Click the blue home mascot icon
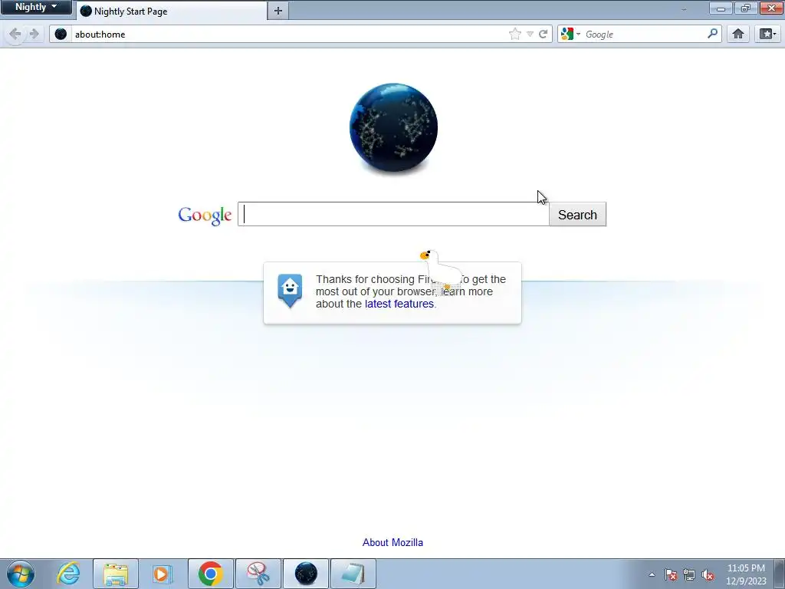This screenshot has height=589, width=785. click(291, 291)
